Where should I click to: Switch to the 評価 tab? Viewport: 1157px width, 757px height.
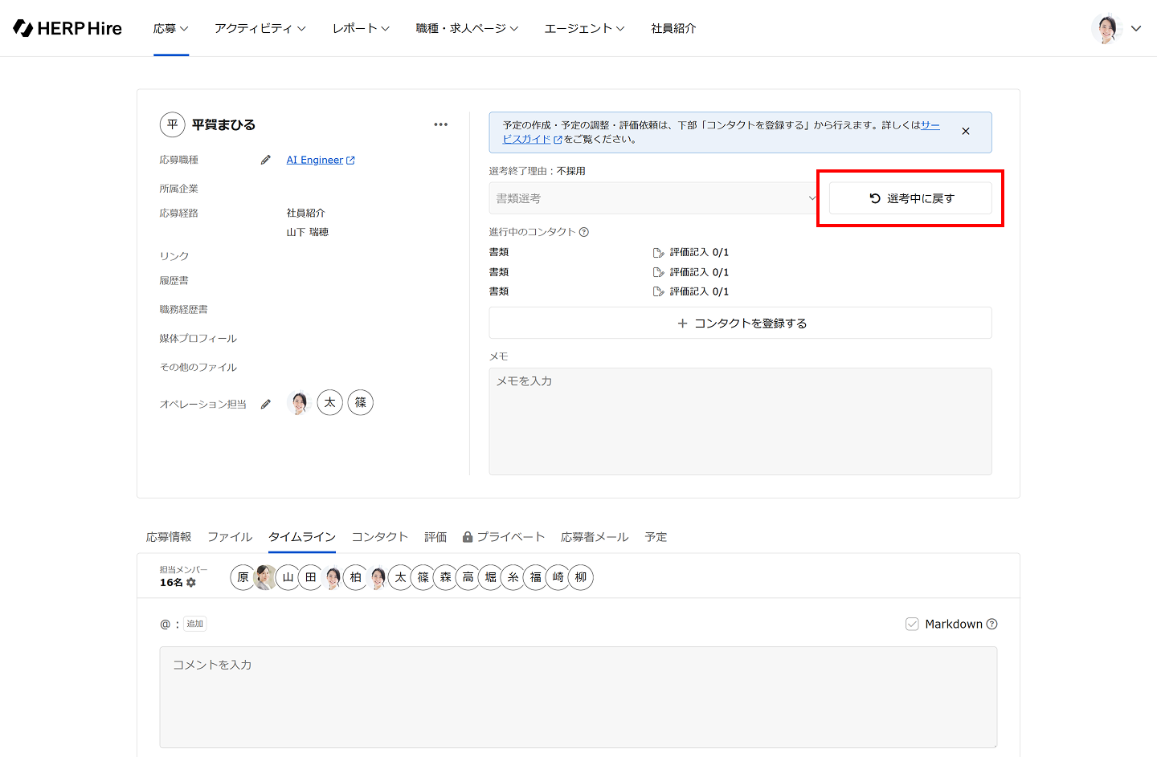[435, 537]
